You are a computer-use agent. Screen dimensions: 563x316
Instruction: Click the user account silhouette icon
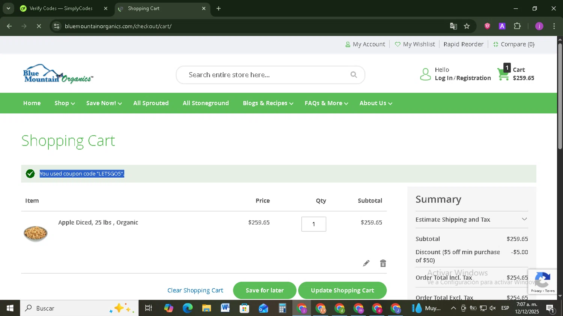point(425,74)
